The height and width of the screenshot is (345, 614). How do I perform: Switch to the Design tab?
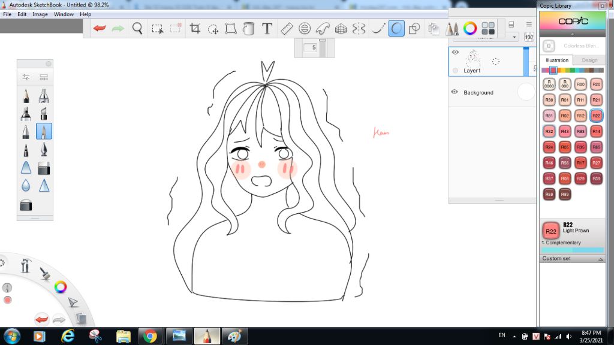pos(589,60)
